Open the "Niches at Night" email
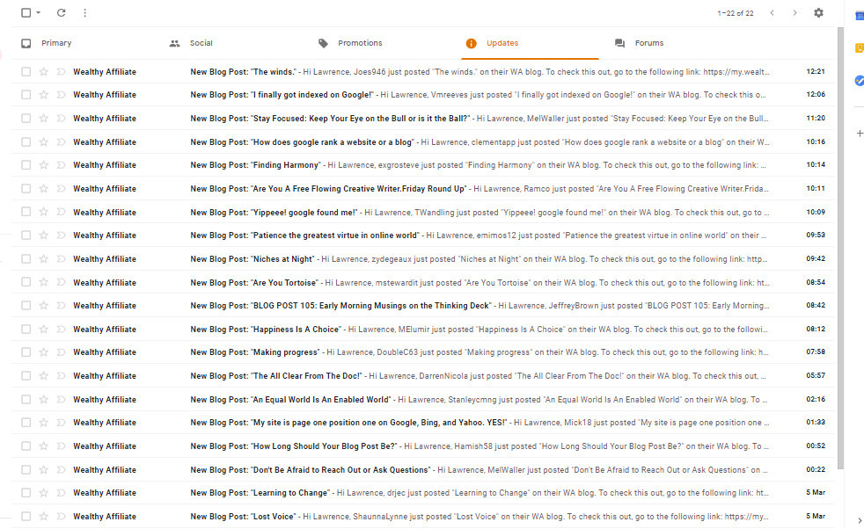This screenshot has height=529, width=864. coord(423,258)
